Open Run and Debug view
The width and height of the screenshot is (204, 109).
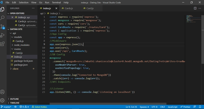pyautogui.click(x=2, y=35)
